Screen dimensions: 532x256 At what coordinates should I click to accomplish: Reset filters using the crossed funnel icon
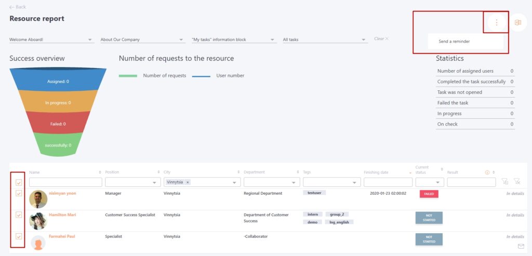(x=517, y=182)
